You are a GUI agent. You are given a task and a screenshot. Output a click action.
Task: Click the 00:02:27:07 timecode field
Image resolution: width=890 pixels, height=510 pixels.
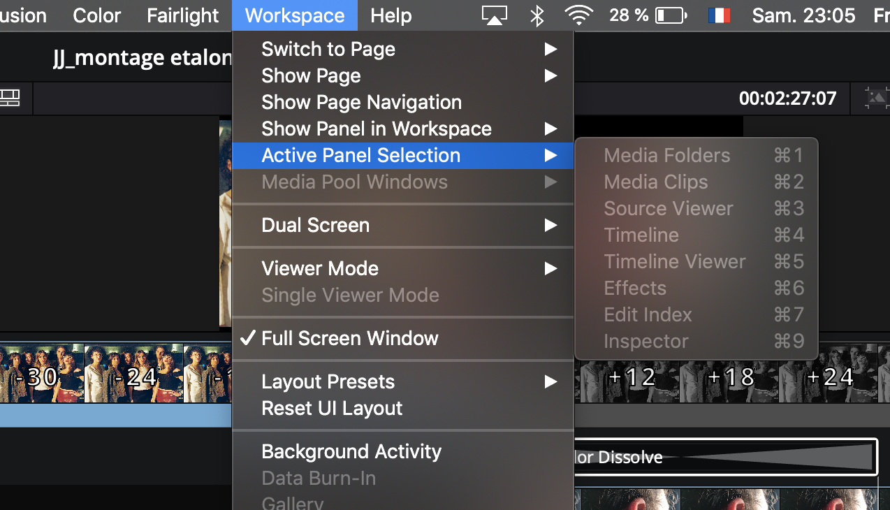point(787,99)
